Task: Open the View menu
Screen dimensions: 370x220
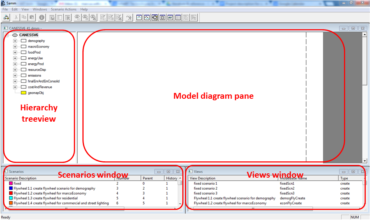Action: click(x=25, y=9)
